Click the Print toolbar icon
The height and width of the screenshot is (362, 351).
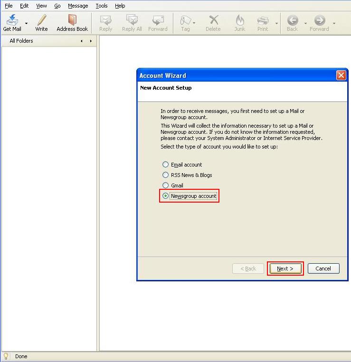pos(263,20)
